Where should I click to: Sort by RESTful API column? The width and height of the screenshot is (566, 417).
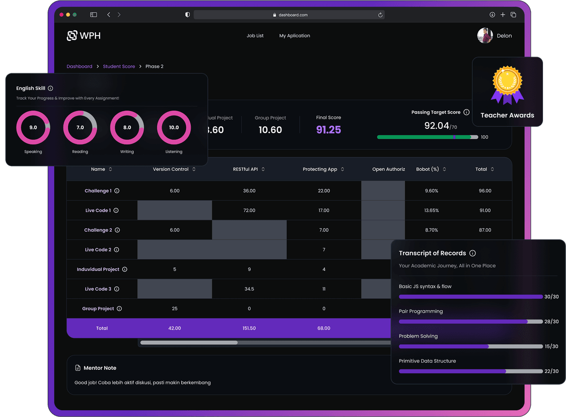point(263,169)
